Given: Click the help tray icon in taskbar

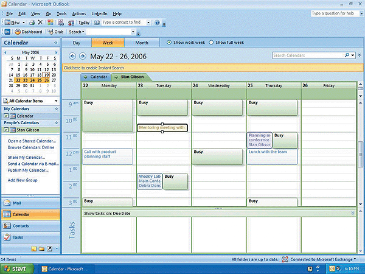Looking at the screenshot, I should (310, 269).
